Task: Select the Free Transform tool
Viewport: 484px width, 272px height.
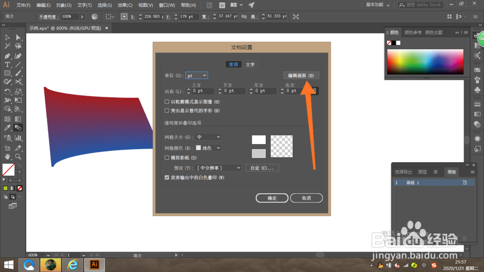Action: 18,100
